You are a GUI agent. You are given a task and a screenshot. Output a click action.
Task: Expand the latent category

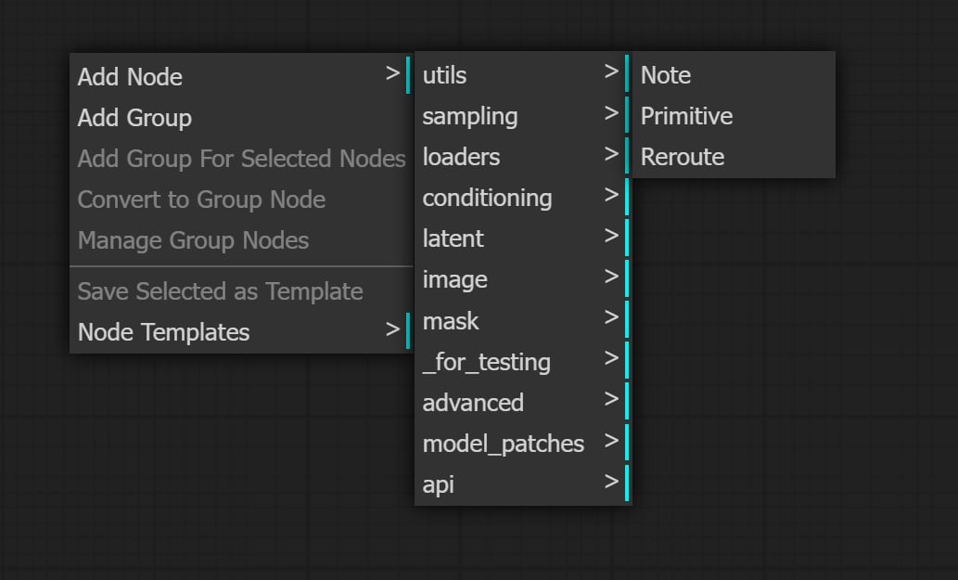tap(523, 238)
